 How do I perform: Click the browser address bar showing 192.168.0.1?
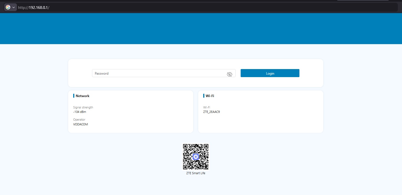[34, 7]
